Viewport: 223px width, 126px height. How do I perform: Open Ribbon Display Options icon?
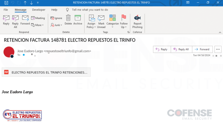click(188, 3)
